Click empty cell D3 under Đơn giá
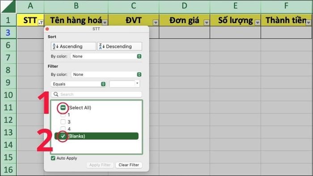The width and height of the screenshot is (313, 176). coord(184,32)
